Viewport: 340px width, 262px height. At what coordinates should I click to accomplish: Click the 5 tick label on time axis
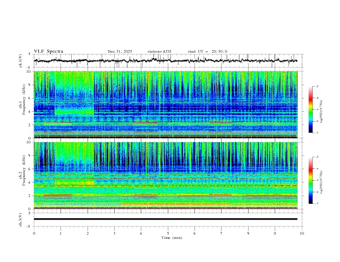168,233
